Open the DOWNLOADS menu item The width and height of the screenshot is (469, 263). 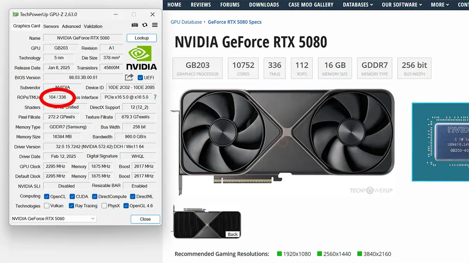click(264, 5)
